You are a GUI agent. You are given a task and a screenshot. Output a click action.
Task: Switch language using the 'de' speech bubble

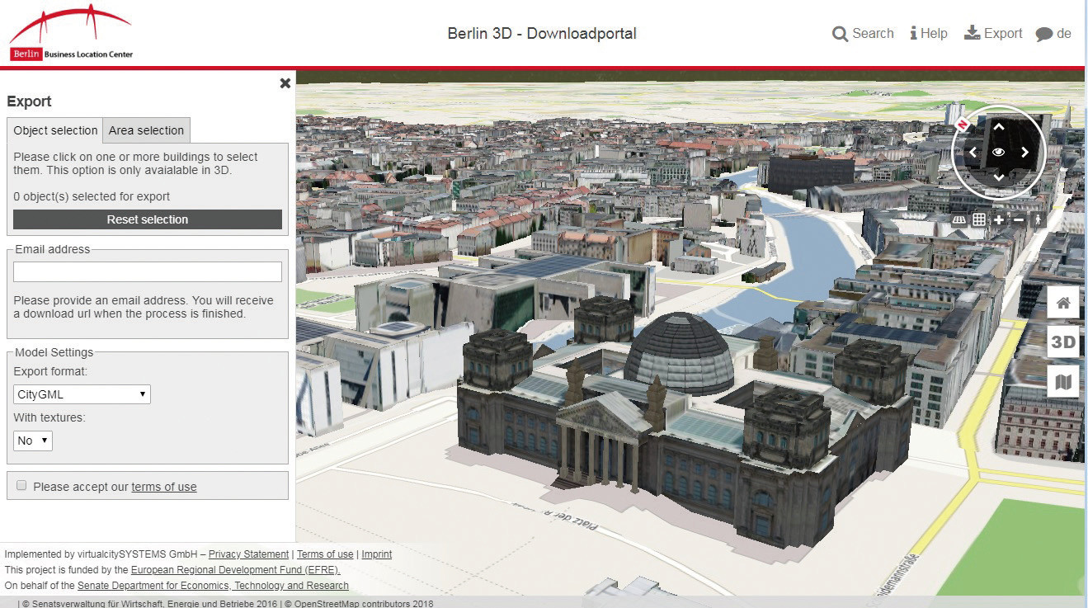point(1053,34)
